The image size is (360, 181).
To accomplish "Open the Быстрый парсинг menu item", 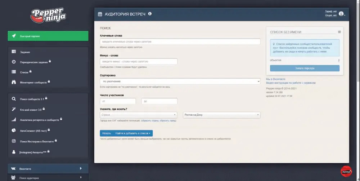I will pos(48,36).
